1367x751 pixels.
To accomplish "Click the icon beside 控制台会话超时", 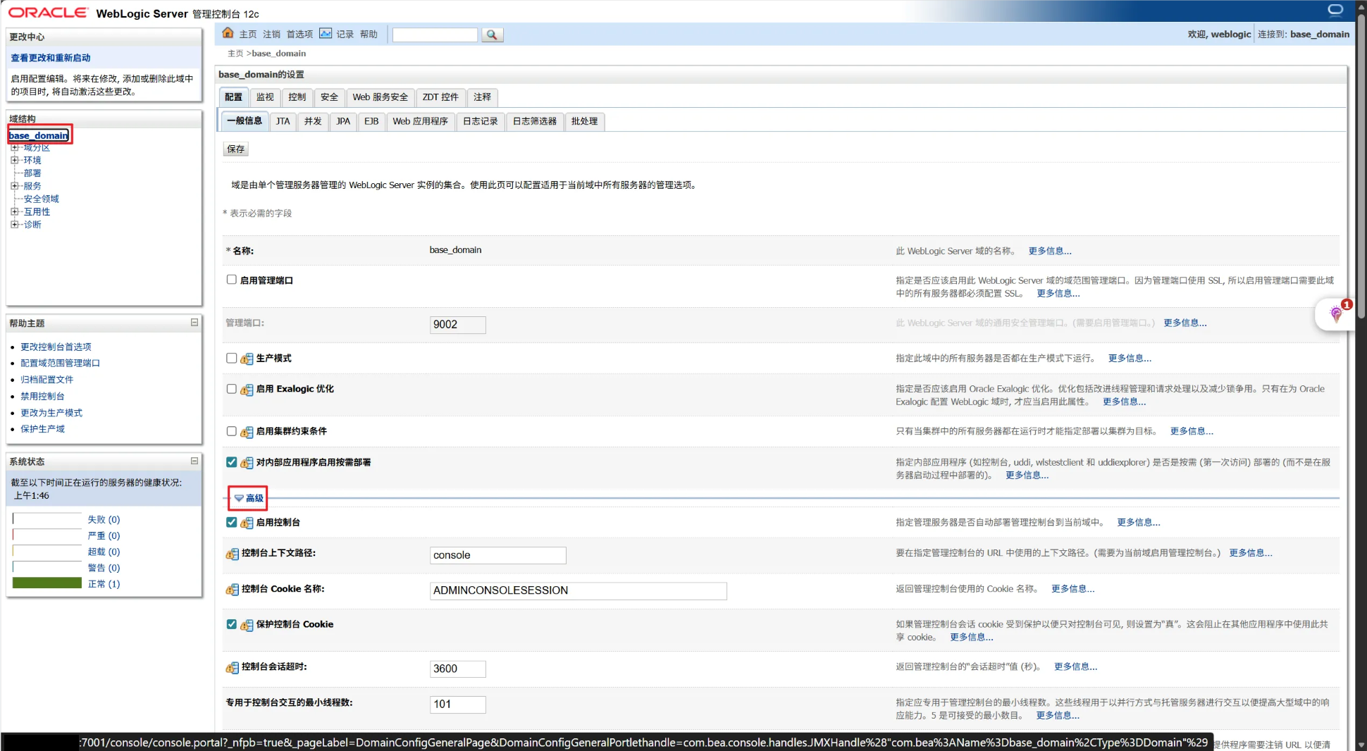I will tap(232, 667).
